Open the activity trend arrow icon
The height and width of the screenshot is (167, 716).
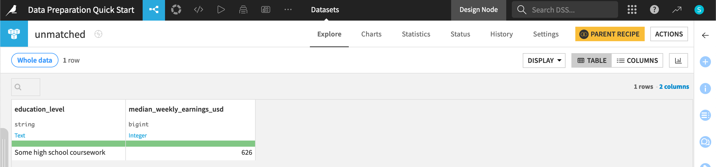tap(677, 10)
